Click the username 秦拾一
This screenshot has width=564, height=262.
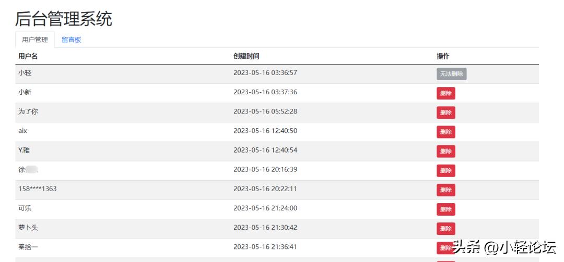tap(28, 247)
